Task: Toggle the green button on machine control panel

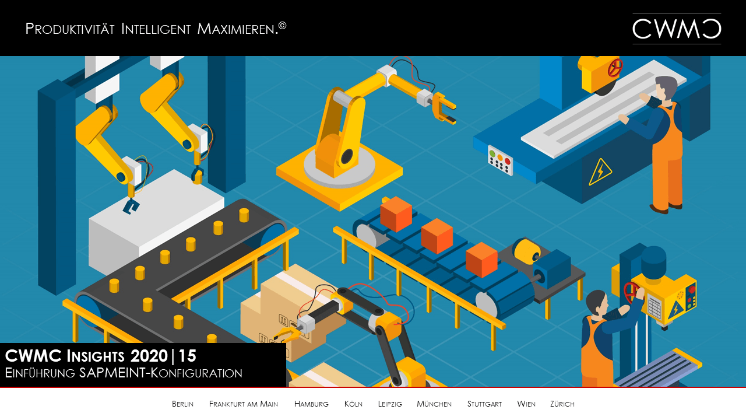Action: 492,153
